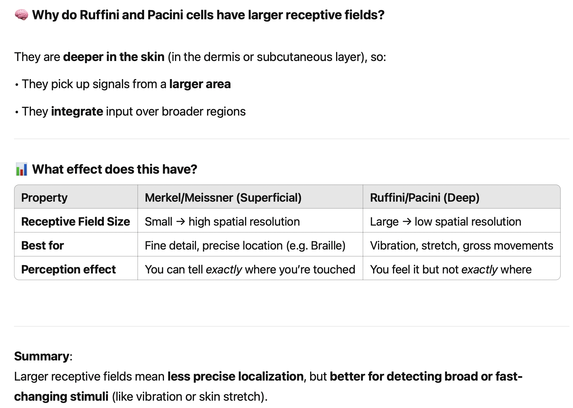Click the 'You can tell exactly where' cell

250,269
